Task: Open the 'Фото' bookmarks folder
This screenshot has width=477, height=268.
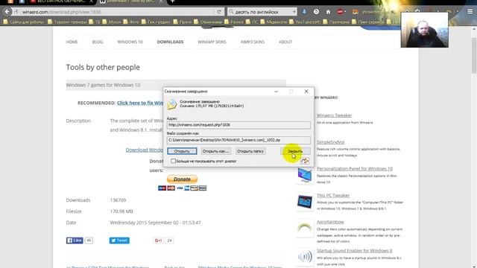Action: (x=131, y=22)
